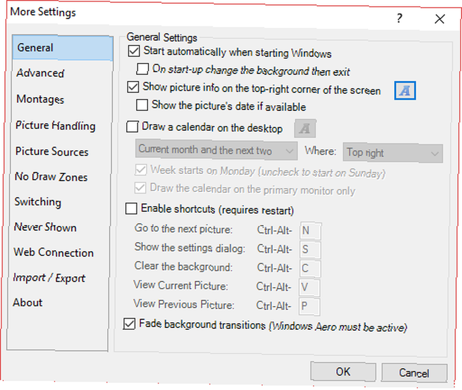462x390 pixels.
Task: Open the Web Connection section
Action: (x=54, y=252)
